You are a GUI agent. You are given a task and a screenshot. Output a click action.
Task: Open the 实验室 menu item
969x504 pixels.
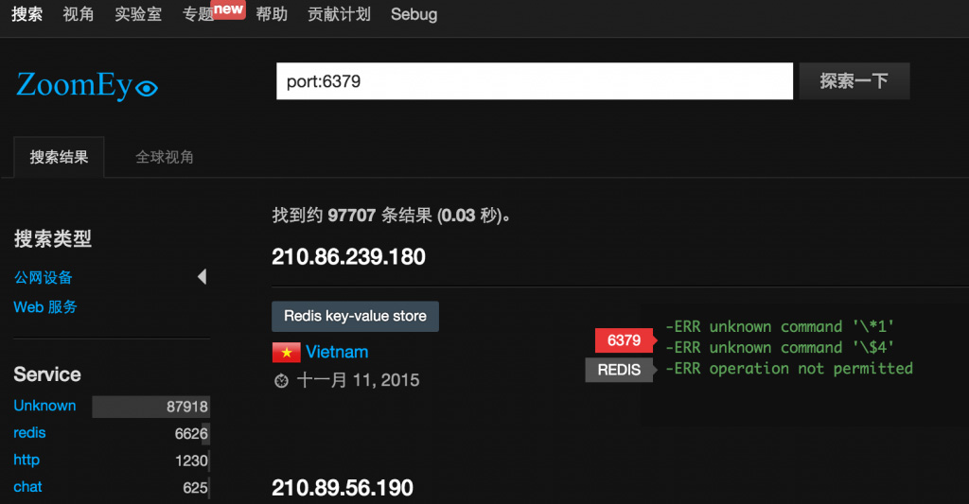(x=138, y=15)
